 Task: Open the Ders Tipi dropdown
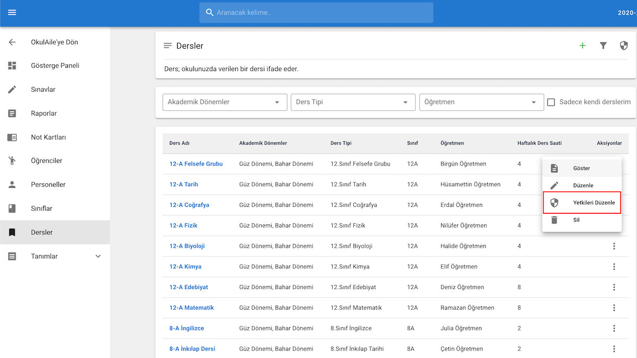click(353, 102)
